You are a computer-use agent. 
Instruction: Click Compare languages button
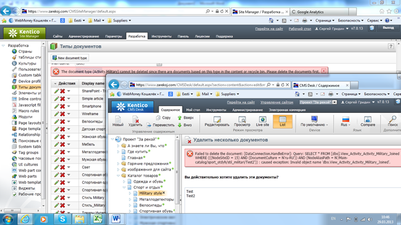coord(368,121)
